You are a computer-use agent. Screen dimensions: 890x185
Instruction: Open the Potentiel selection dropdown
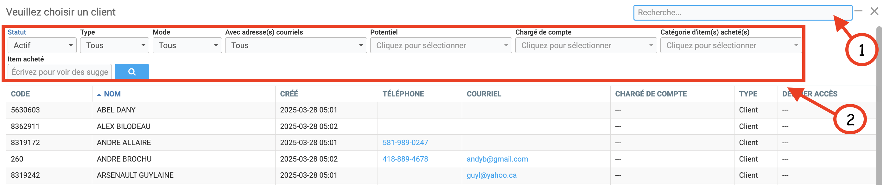click(441, 45)
